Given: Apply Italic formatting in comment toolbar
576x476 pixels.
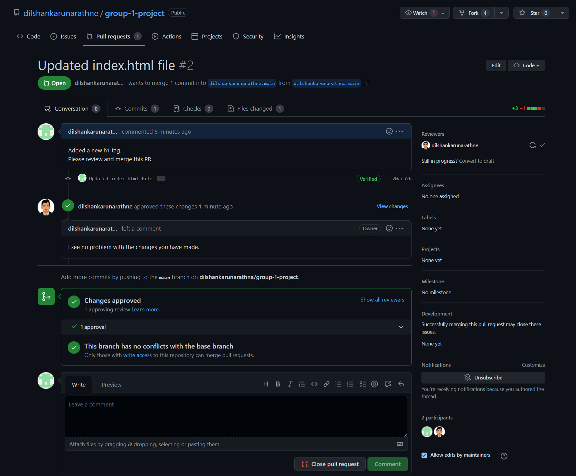Looking at the screenshot, I should pyautogui.click(x=290, y=384).
